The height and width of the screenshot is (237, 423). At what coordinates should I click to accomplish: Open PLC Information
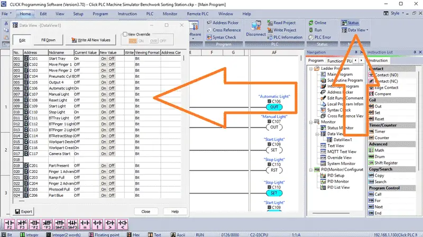click(x=284, y=37)
